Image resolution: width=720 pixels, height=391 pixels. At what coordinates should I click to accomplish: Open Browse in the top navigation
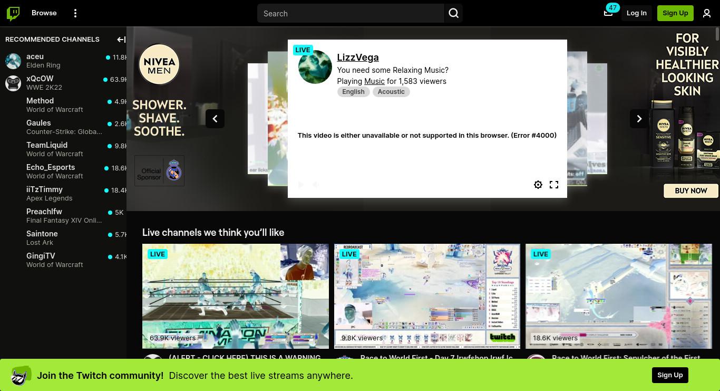44,13
